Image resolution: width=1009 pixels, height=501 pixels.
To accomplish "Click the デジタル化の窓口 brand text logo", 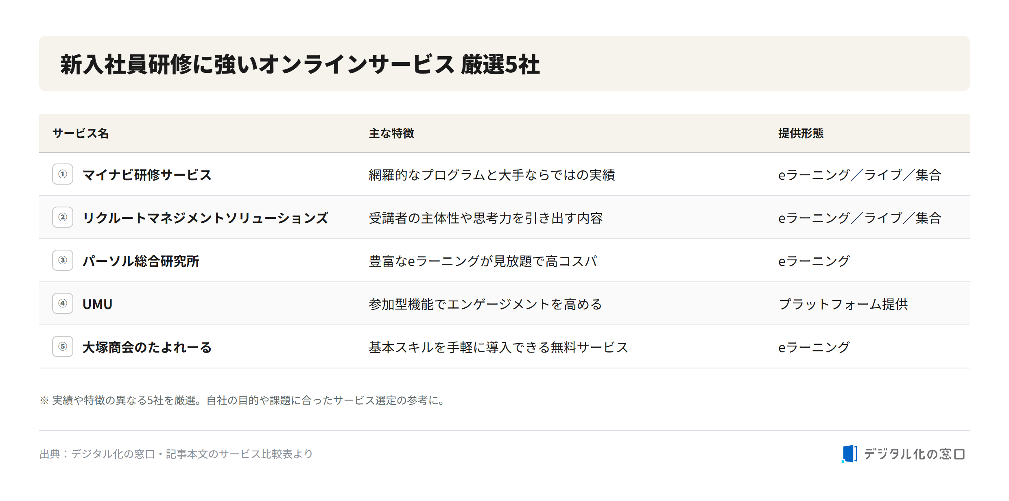I will coord(914,454).
